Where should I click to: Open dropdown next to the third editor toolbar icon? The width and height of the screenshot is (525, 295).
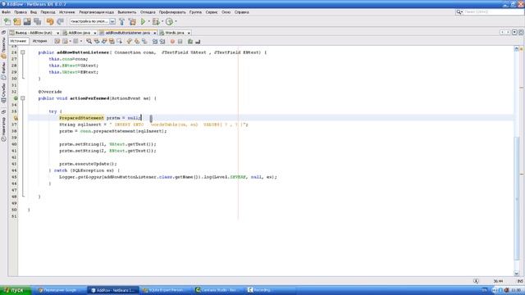(81, 42)
